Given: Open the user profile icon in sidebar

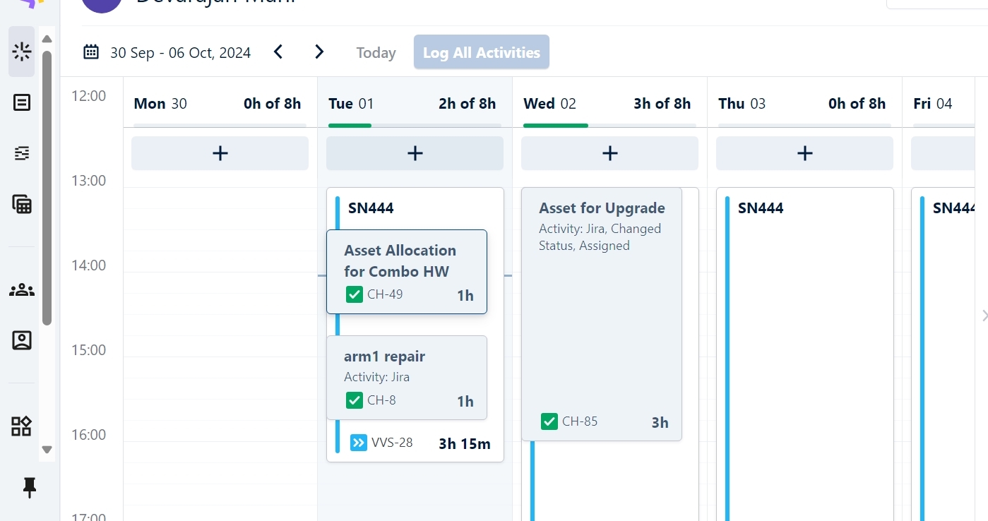Looking at the screenshot, I should tap(22, 340).
